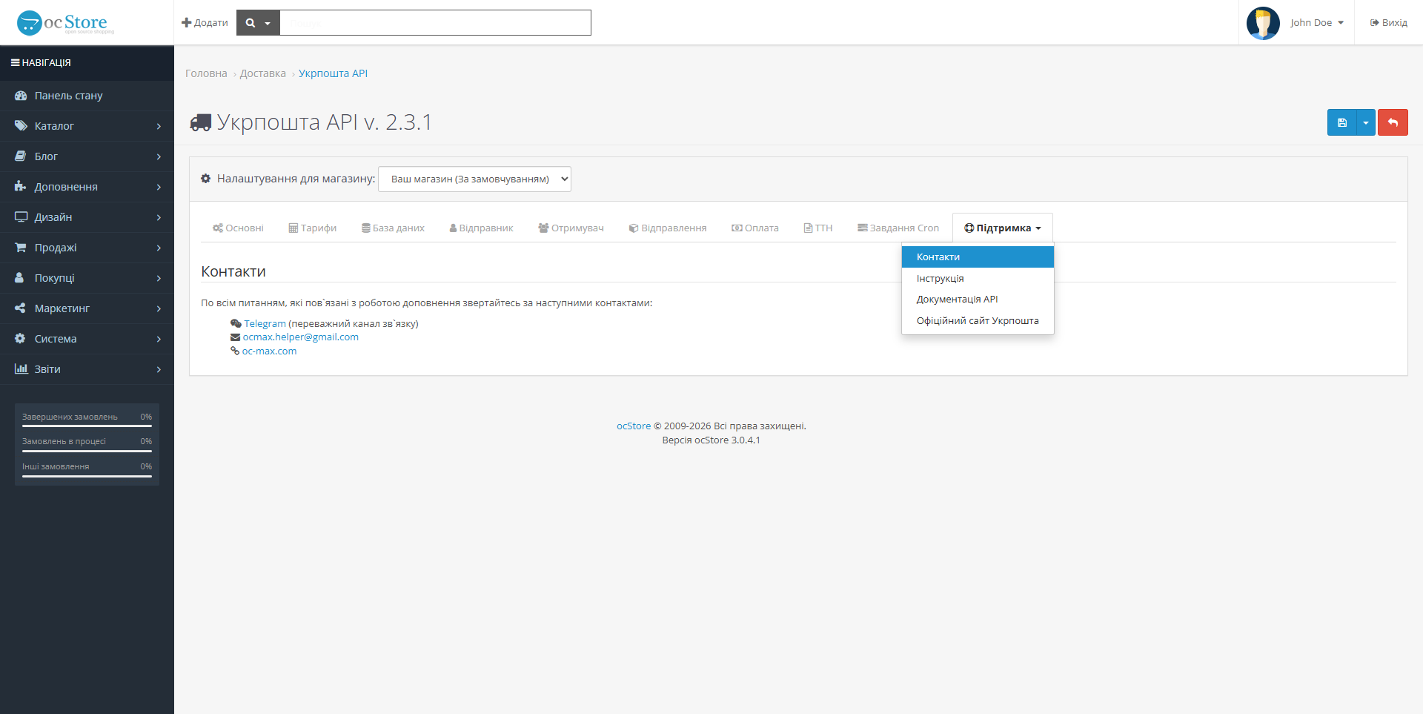Image resolution: width=1423 pixels, height=714 pixels.
Task: Click the ocStore footer link
Action: [x=634, y=426]
